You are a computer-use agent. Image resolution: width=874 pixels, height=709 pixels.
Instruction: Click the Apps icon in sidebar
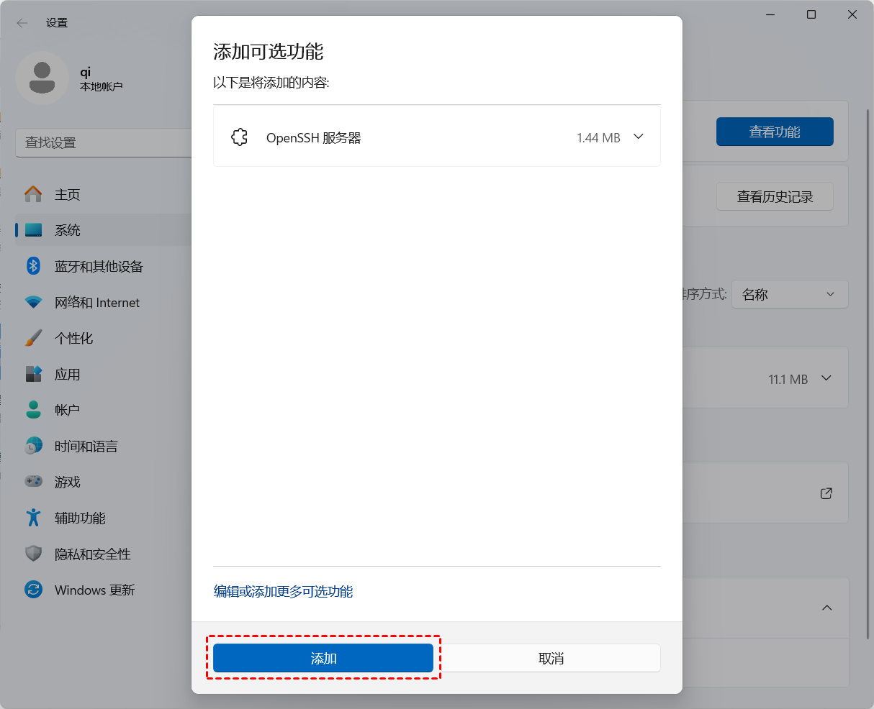(33, 374)
